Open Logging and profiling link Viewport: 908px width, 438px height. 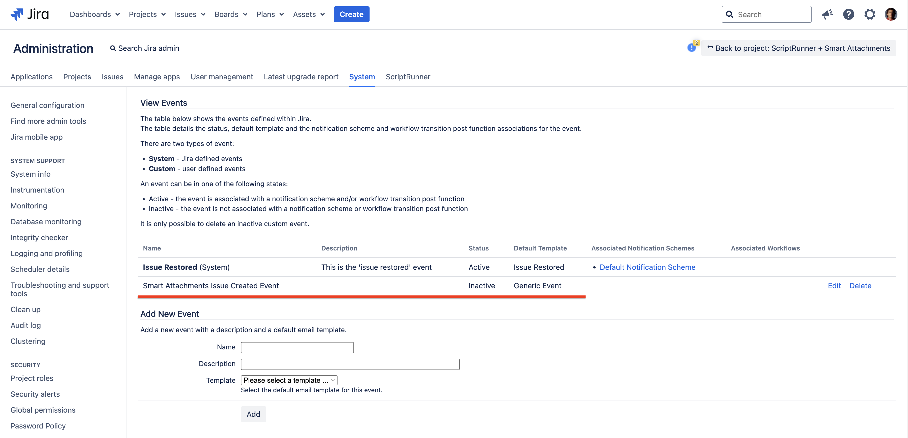pos(47,253)
